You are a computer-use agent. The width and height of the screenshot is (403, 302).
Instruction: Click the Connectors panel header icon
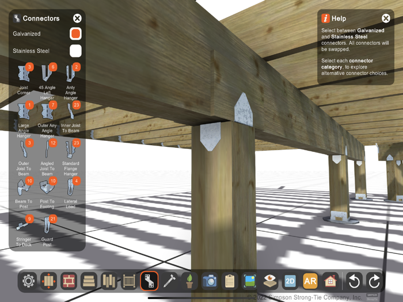[x=17, y=18]
